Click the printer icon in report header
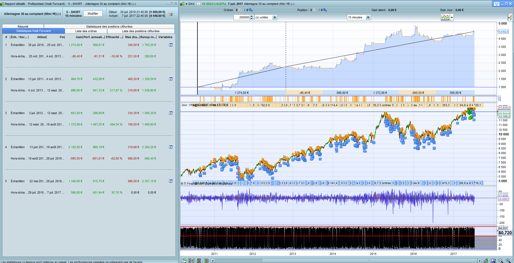Viewport: 514px width, 263px height. click(x=170, y=14)
